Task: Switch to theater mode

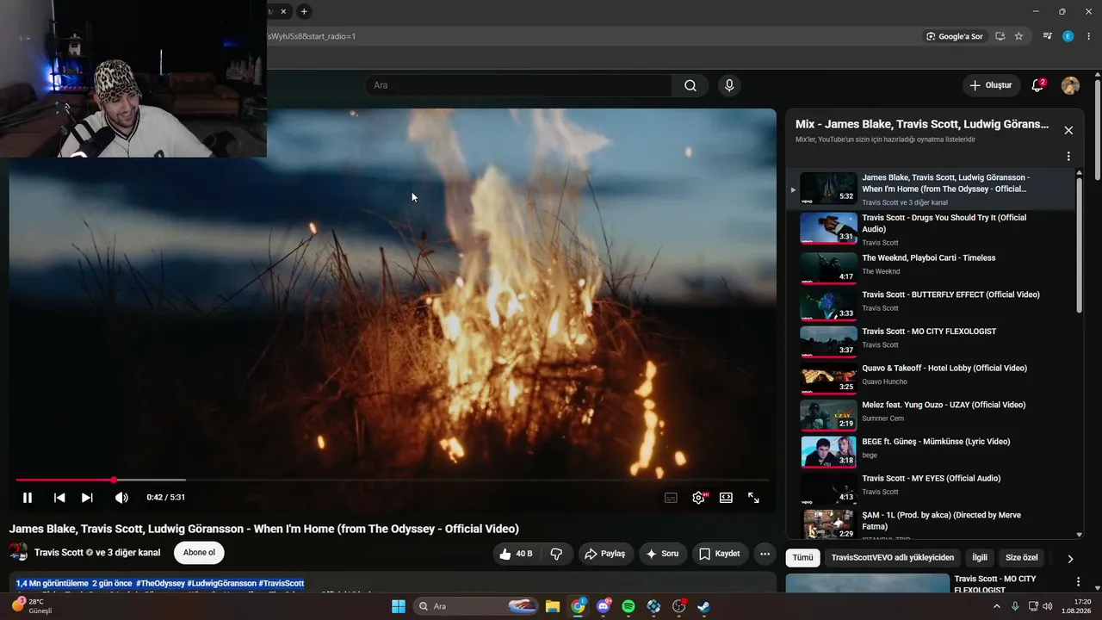Action: tap(726, 498)
